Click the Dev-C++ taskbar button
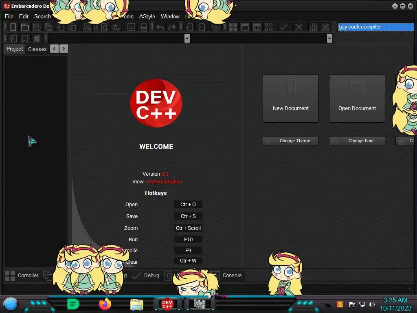Image resolution: width=417 pixels, height=313 pixels. 167,304
